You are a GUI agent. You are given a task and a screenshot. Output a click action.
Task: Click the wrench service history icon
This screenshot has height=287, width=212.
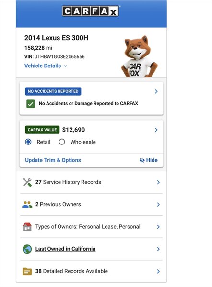27,182
